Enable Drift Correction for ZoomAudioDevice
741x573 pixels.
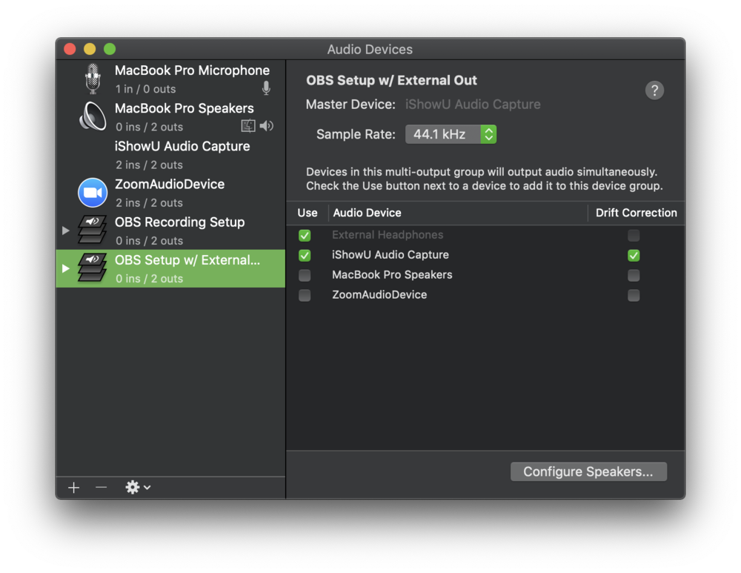[x=634, y=295]
